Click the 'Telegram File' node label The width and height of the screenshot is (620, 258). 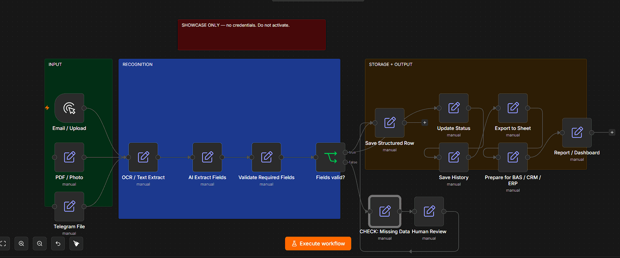[69, 227]
